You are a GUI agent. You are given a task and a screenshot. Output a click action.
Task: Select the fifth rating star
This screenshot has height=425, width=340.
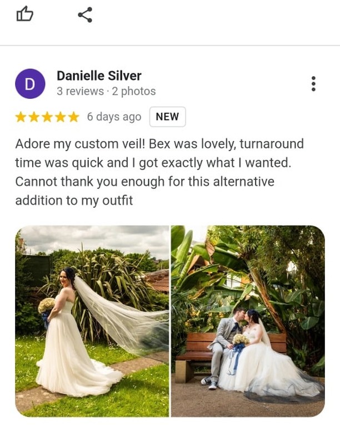pyautogui.click(x=73, y=117)
